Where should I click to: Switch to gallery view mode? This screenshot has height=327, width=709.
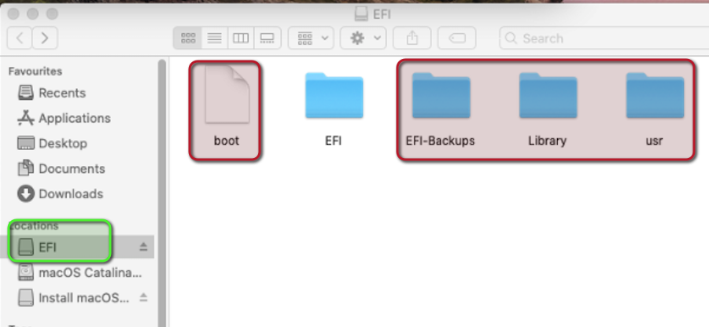point(268,39)
